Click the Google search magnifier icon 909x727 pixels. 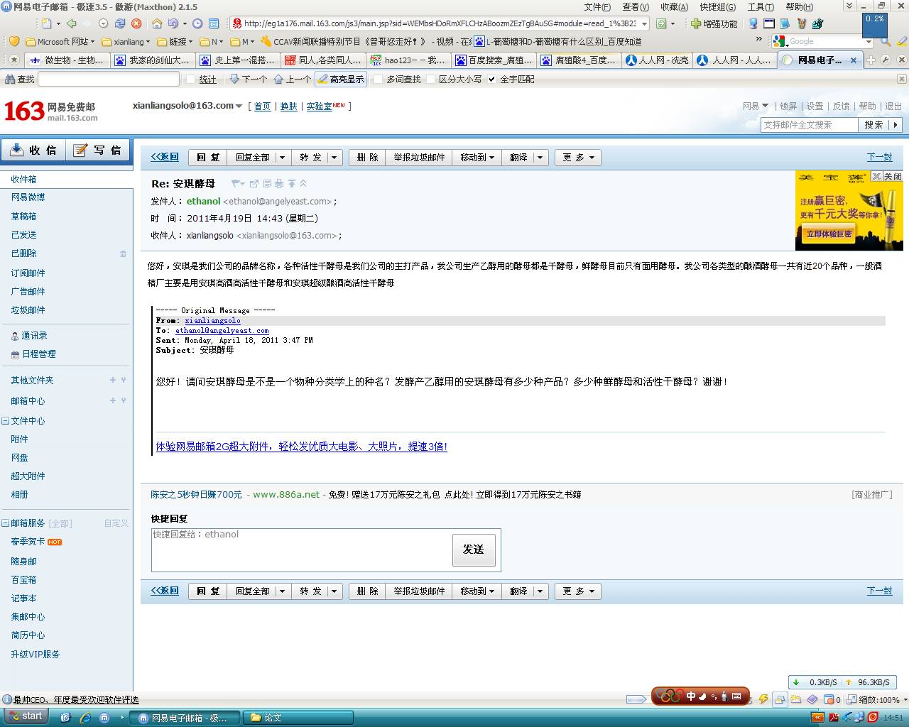[886, 41]
